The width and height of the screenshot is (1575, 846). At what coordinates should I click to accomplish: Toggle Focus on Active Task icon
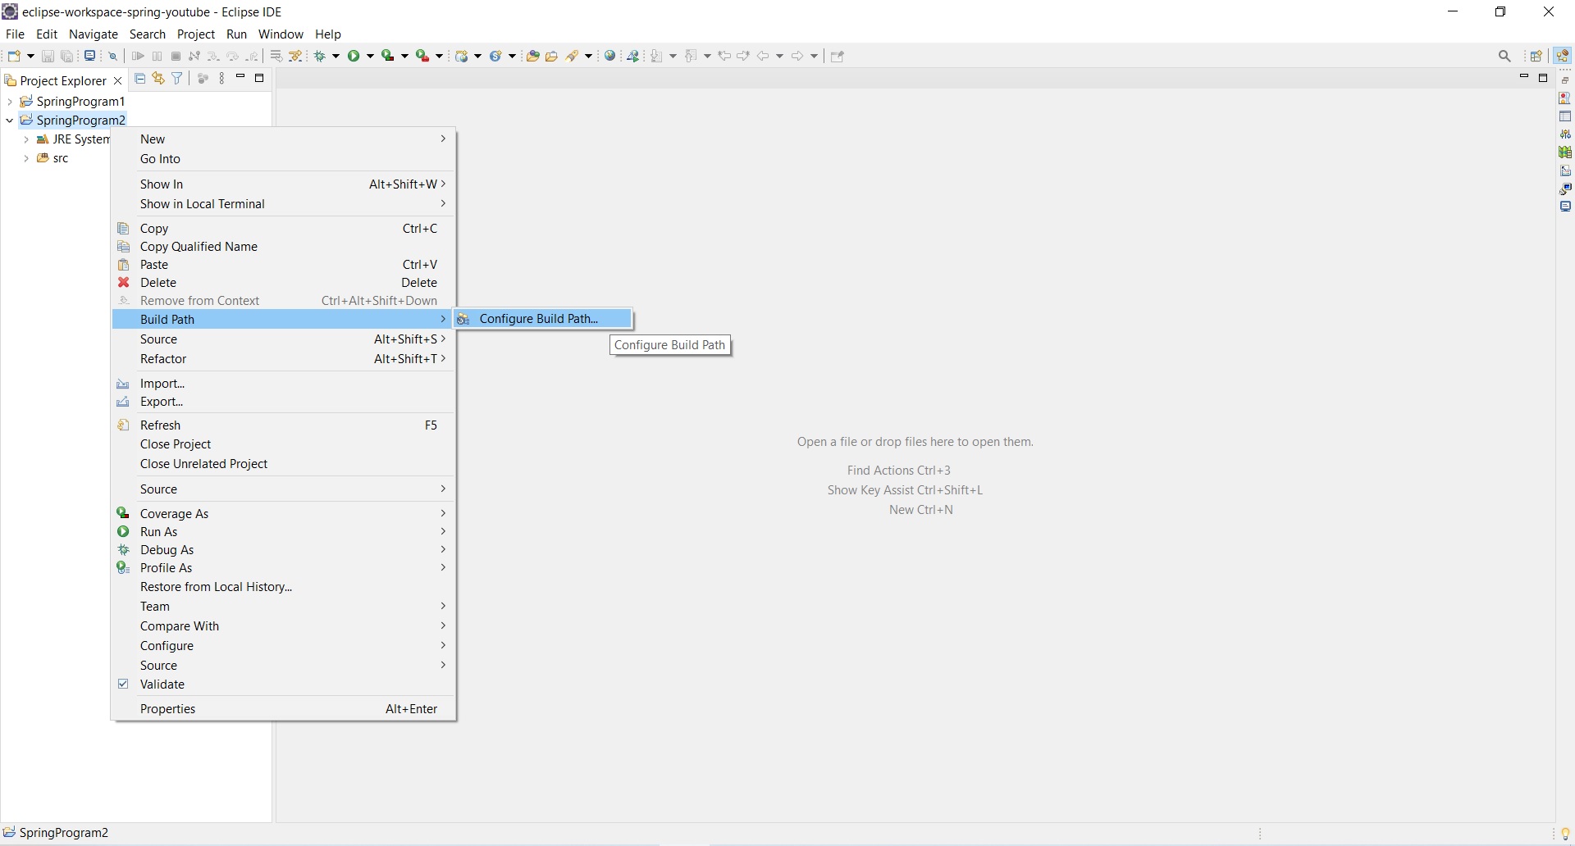pos(203,79)
